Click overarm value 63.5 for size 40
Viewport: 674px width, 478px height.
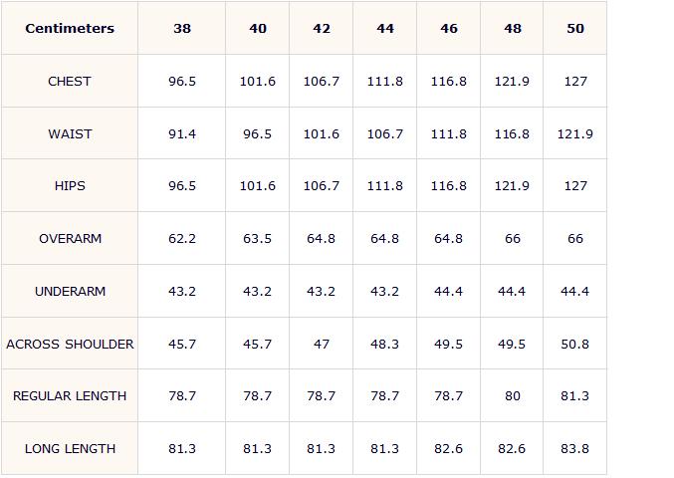click(x=258, y=239)
